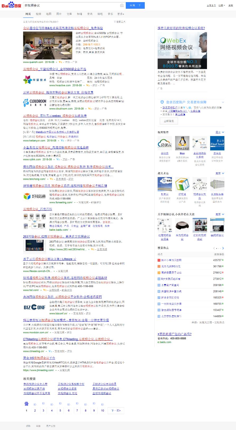Open the 设置 dropdown in header
236x430 pixels.
pyautogui.click(x=221, y=5)
